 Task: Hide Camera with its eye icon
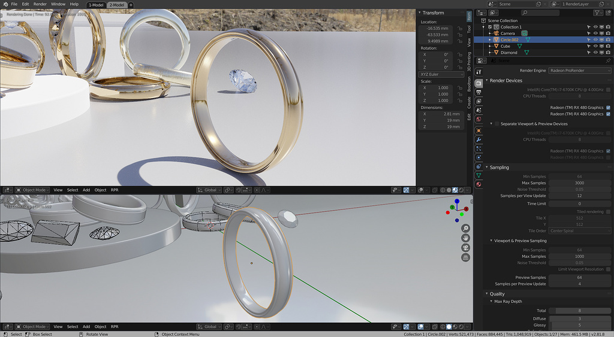click(x=595, y=34)
